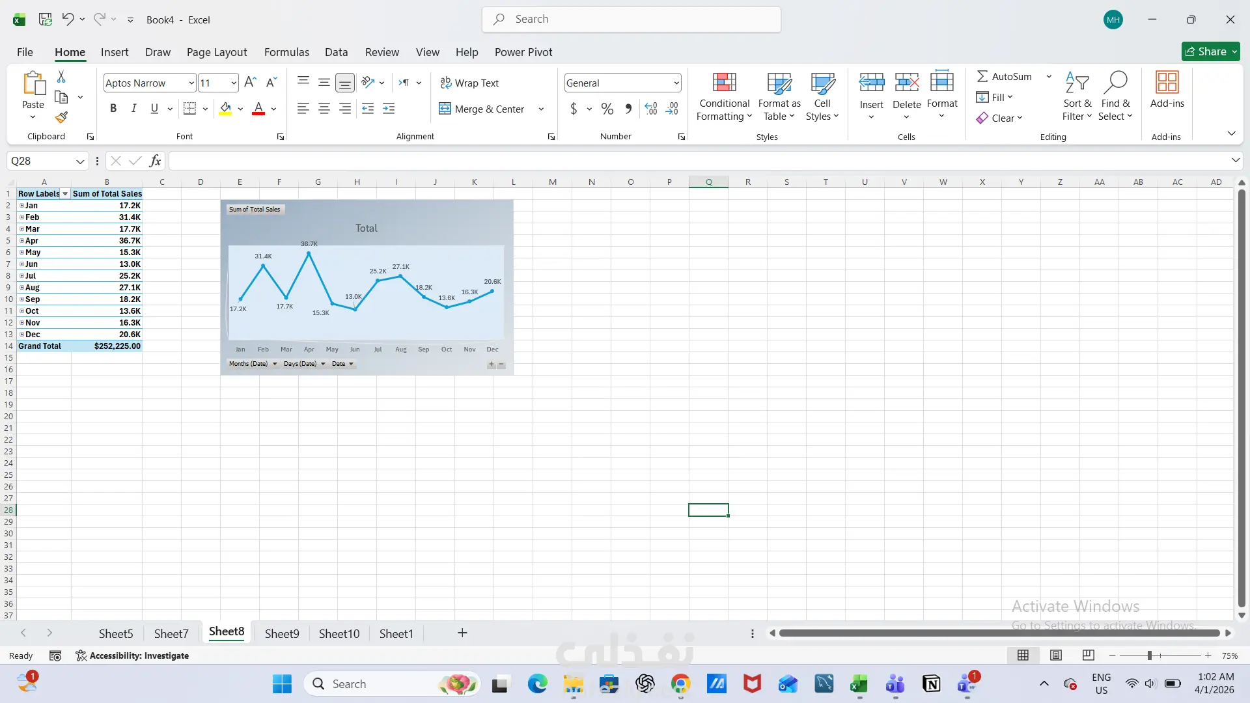Image resolution: width=1250 pixels, height=703 pixels.
Task: Switch to Page Break Preview view
Action: click(1088, 655)
